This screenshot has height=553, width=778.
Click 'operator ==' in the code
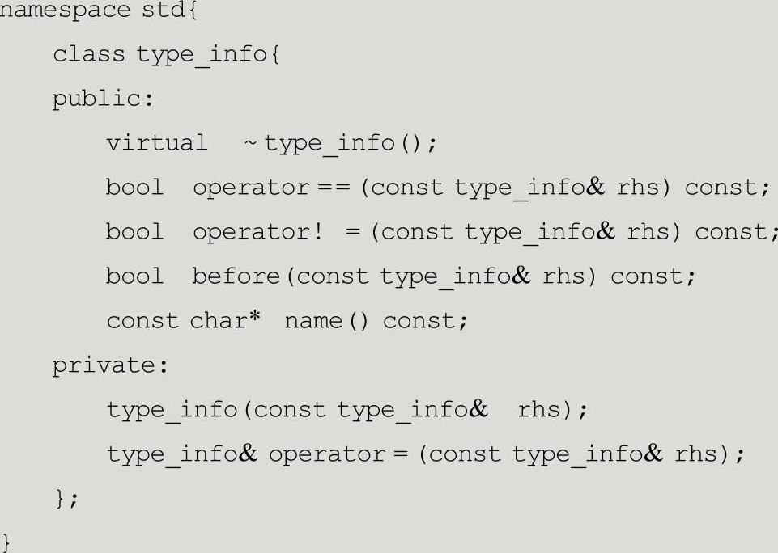click(271, 188)
